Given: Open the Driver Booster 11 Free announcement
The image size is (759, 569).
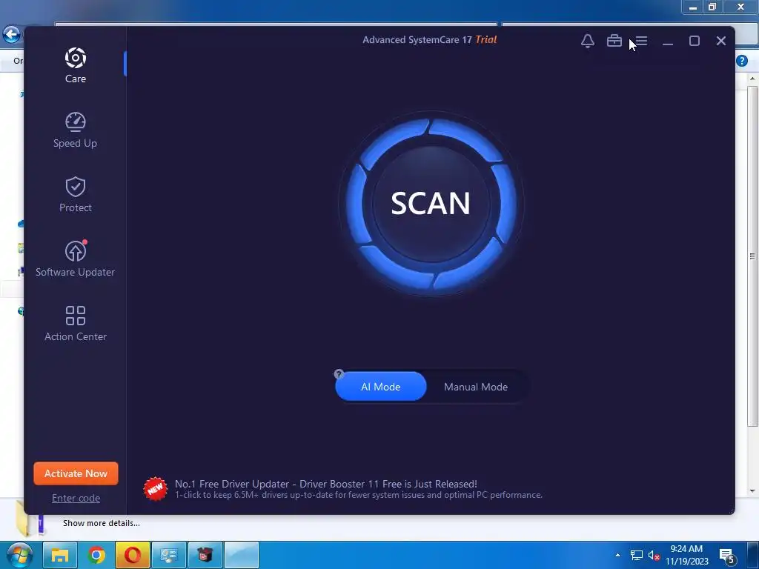Looking at the screenshot, I should click(359, 489).
